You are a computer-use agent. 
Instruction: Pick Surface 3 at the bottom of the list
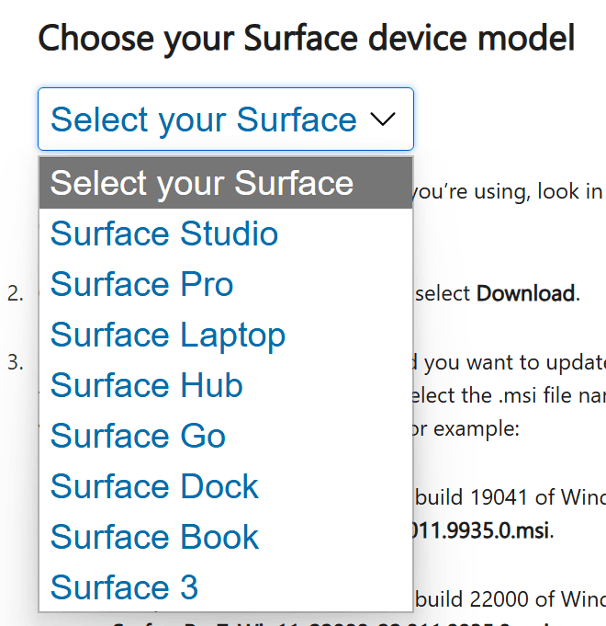click(124, 587)
